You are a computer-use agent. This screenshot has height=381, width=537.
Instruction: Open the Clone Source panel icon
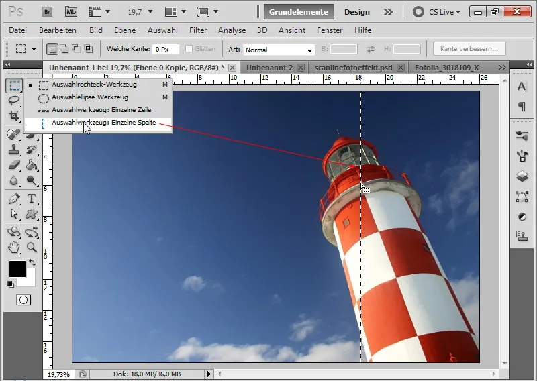click(522, 237)
